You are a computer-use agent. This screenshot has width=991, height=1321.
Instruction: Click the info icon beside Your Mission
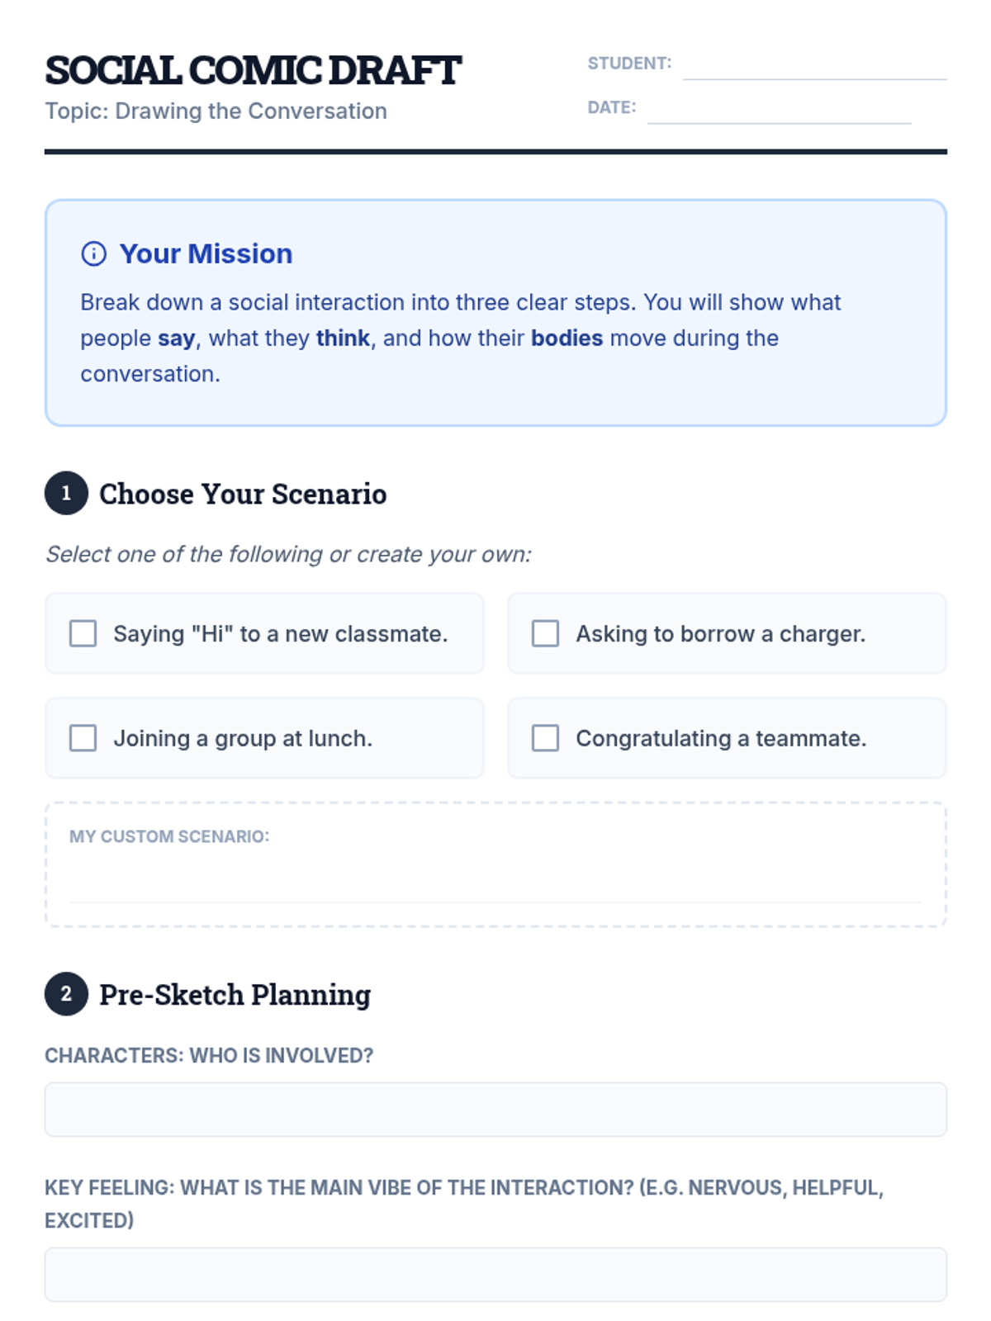(x=93, y=253)
